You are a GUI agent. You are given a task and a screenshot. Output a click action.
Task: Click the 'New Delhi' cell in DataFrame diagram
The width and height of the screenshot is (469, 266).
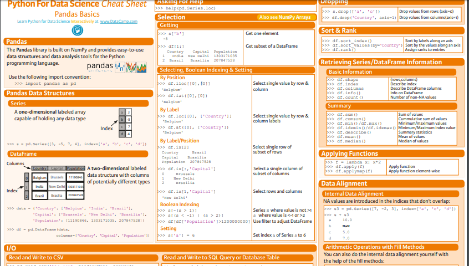(57, 187)
